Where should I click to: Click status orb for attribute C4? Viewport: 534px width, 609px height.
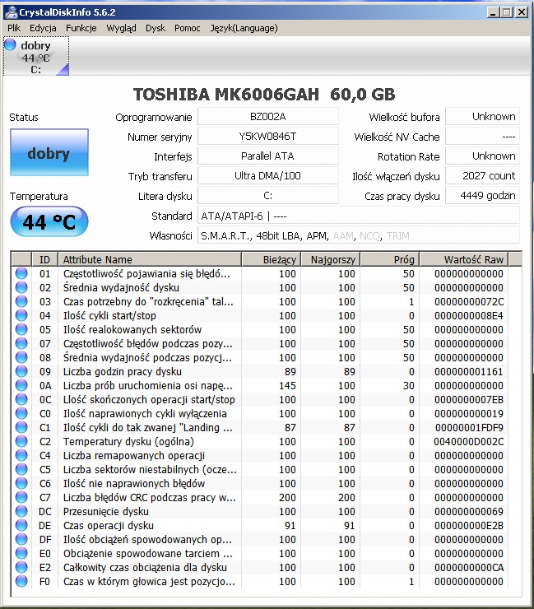(21, 455)
